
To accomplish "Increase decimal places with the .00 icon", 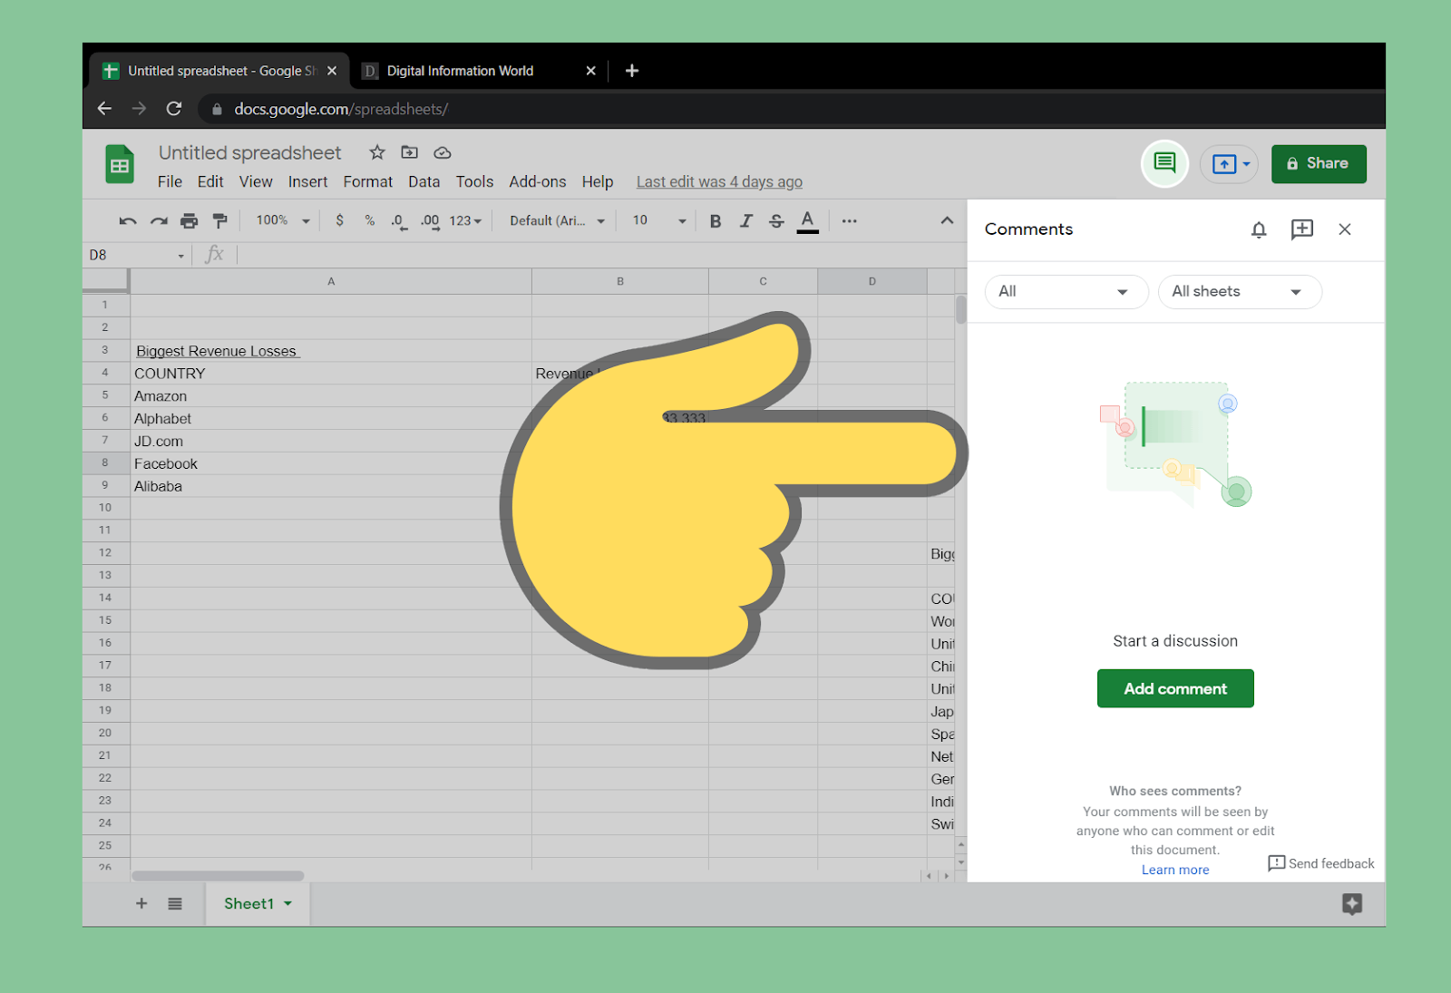I will (428, 220).
